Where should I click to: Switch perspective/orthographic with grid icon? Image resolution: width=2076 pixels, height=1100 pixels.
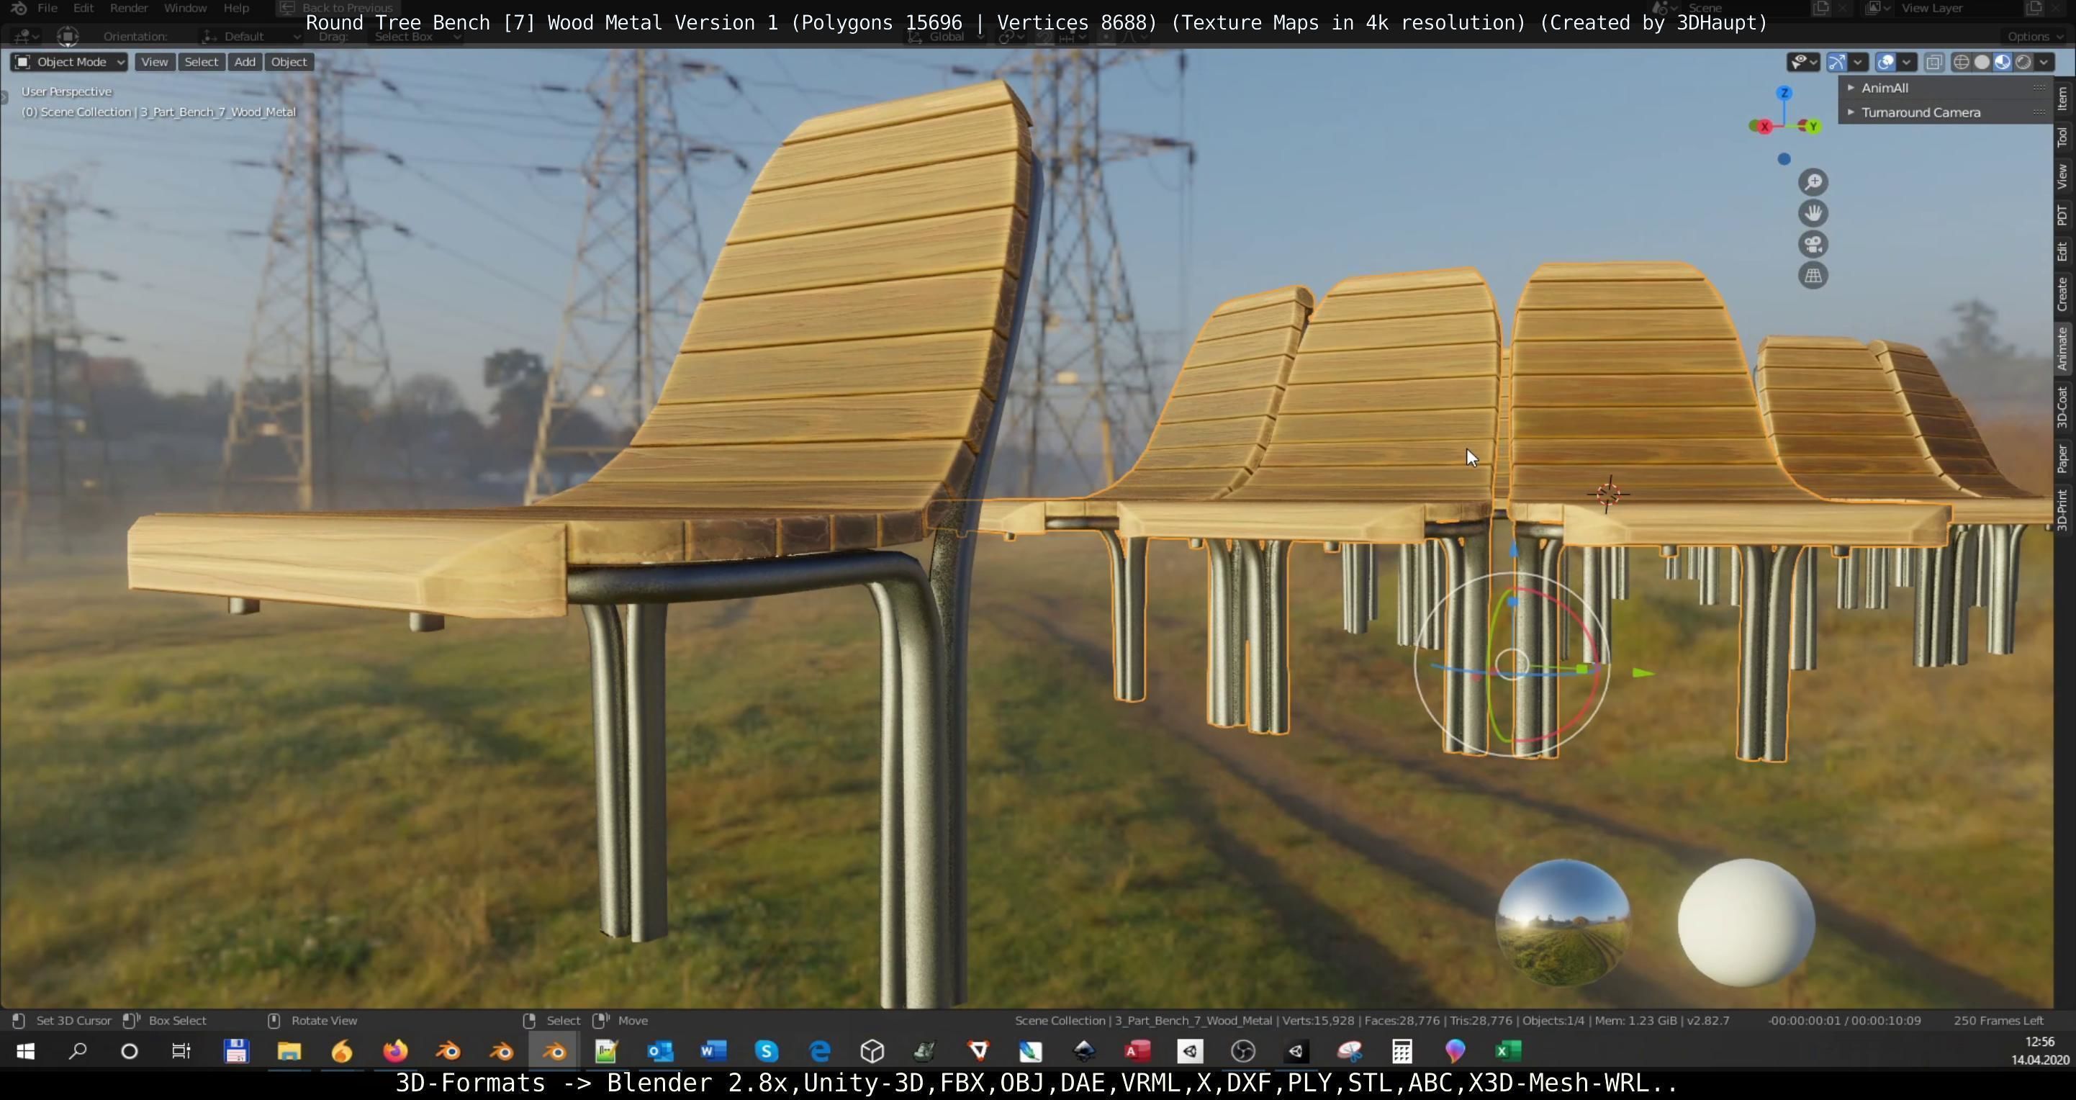1813,276
